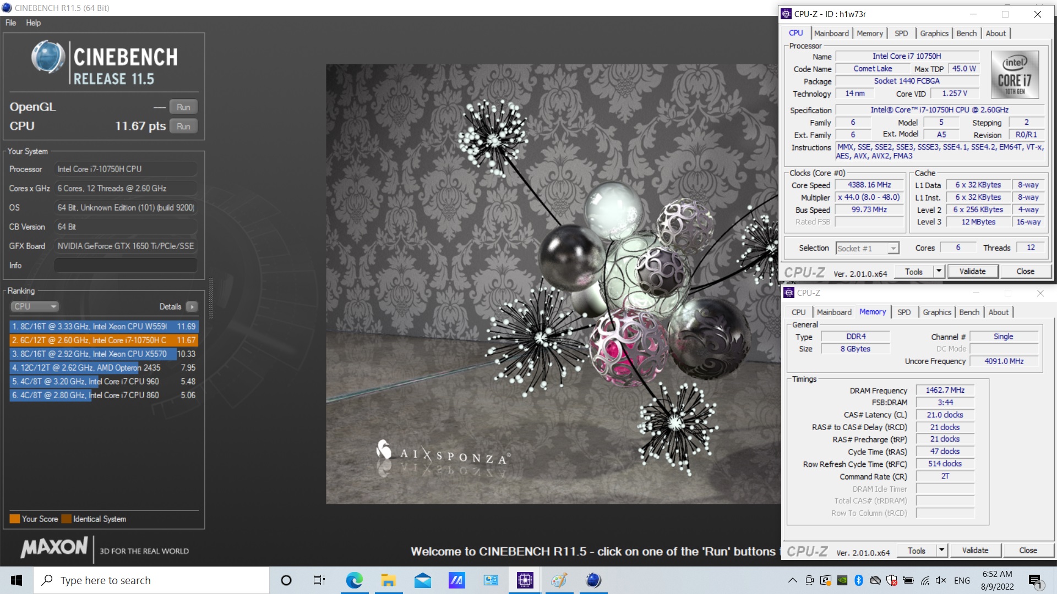
Task: Open SPD tab in lower CPU-Z window
Action: 904,312
